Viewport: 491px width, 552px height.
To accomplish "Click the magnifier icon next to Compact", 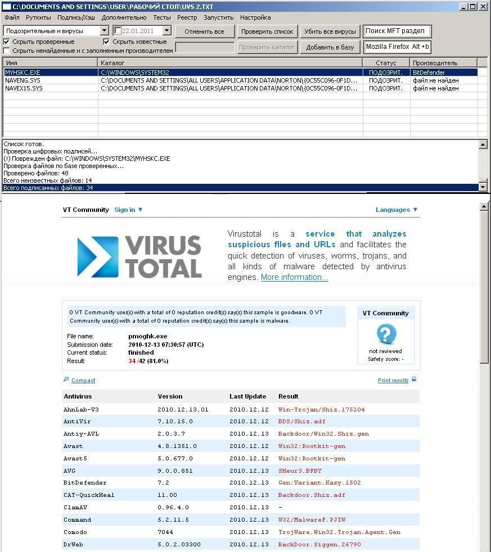I will coord(66,379).
